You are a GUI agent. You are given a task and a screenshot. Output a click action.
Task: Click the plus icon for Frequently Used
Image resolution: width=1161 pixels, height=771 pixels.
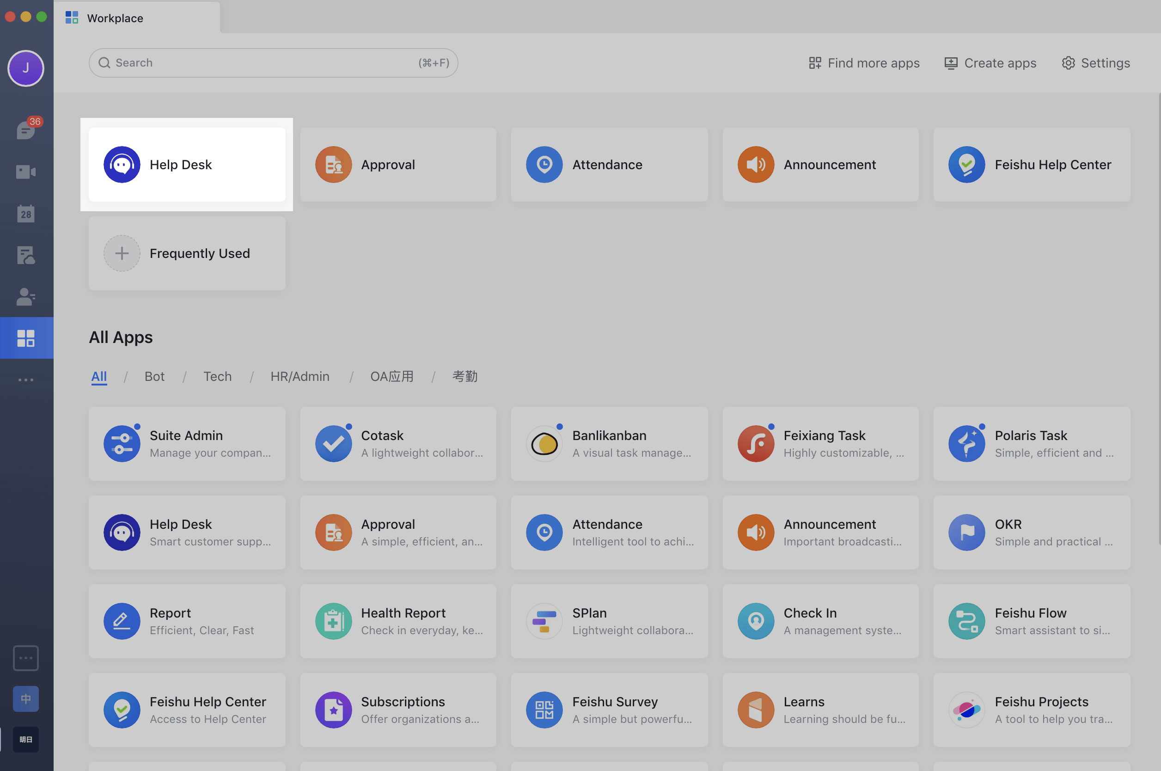(x=122, y=253)
